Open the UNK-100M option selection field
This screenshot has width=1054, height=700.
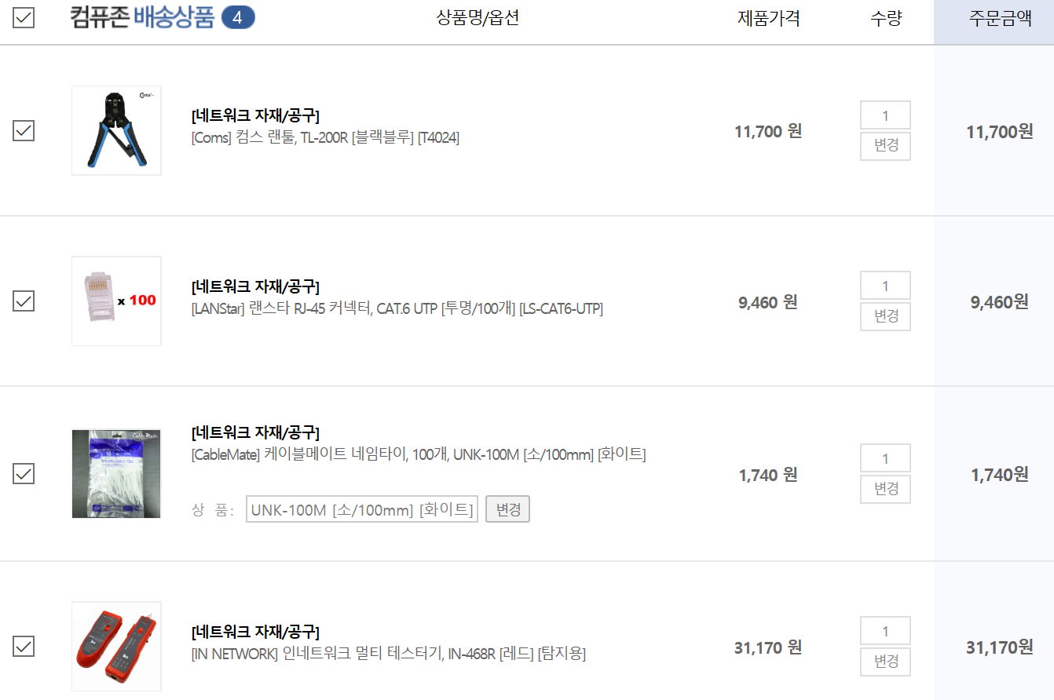[362, 509]
